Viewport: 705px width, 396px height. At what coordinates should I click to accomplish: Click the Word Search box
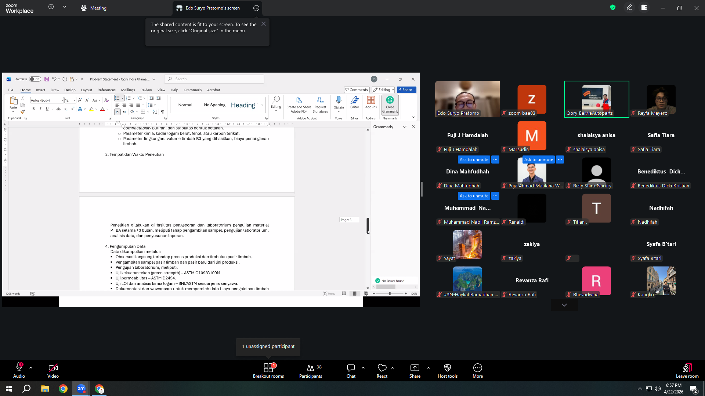(214, 79)
